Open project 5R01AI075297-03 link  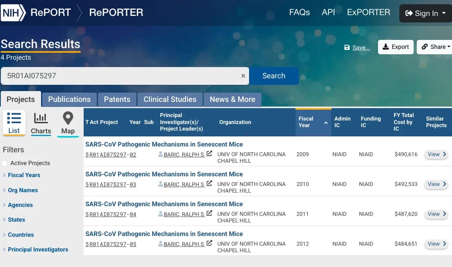point(111,184)
